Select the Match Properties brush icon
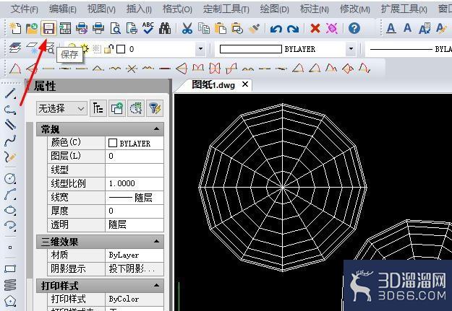 pos(254,28)
